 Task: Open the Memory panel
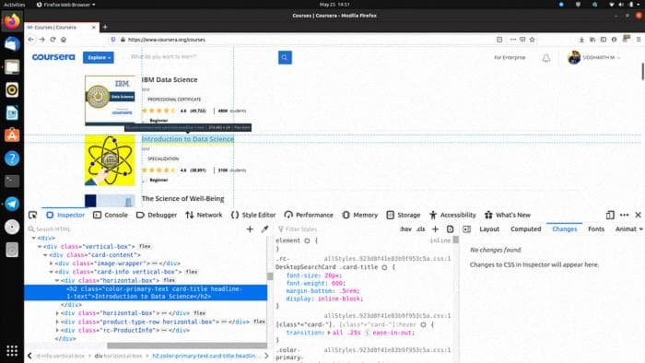point(359,215)
